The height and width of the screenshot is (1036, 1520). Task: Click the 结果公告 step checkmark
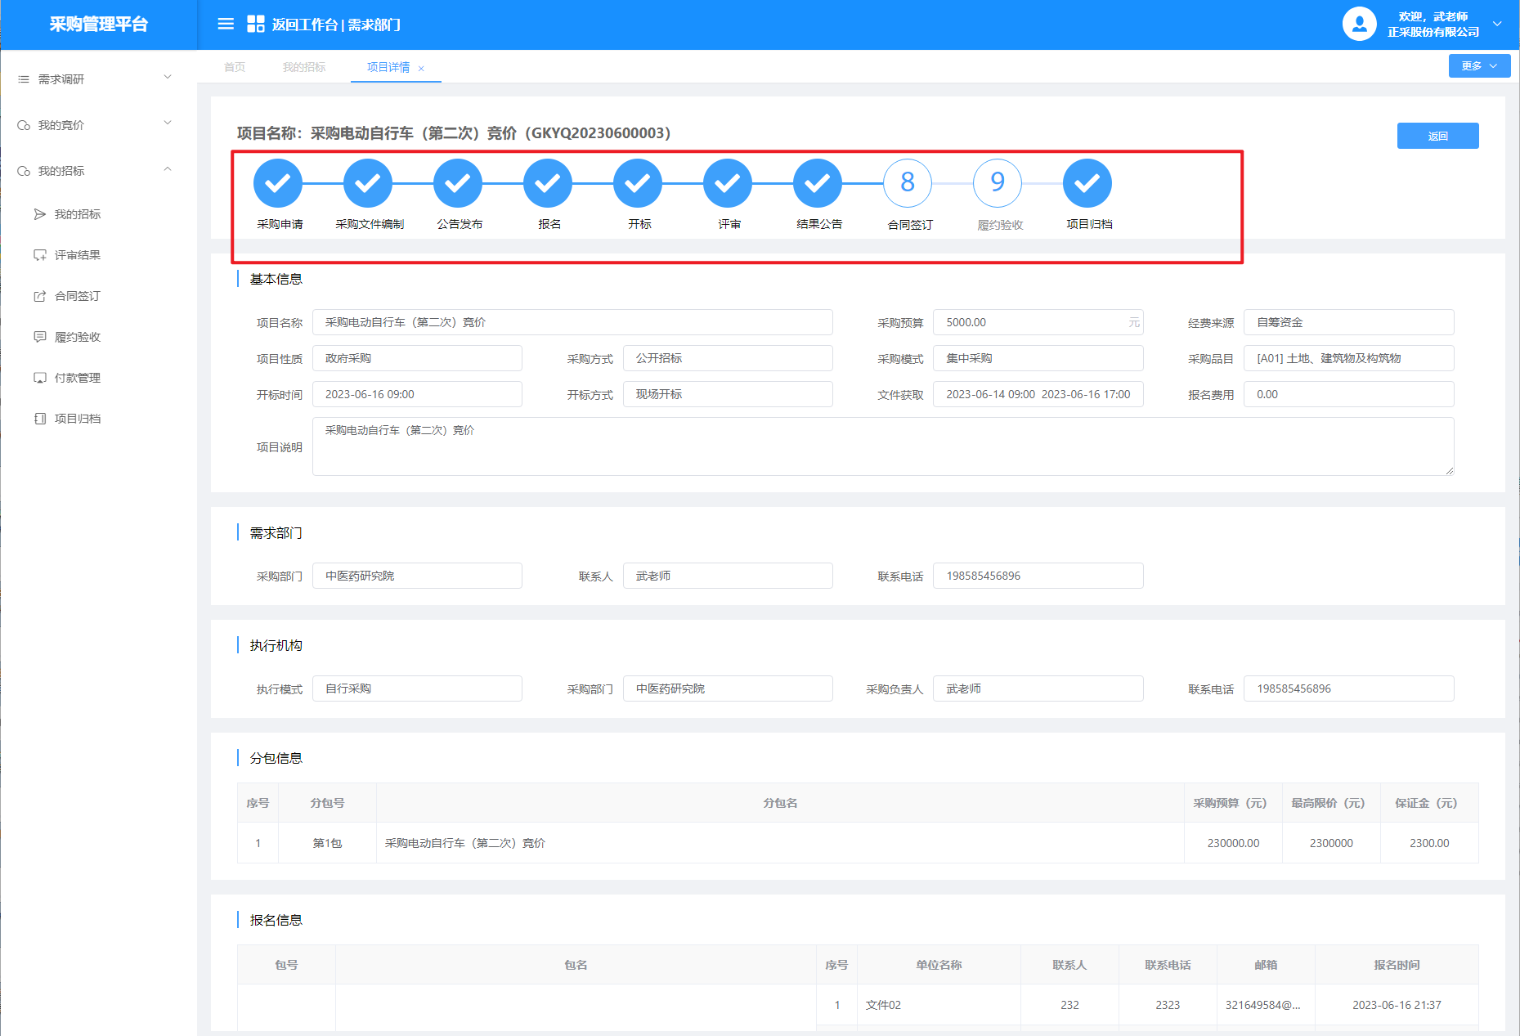pos(818,183)
